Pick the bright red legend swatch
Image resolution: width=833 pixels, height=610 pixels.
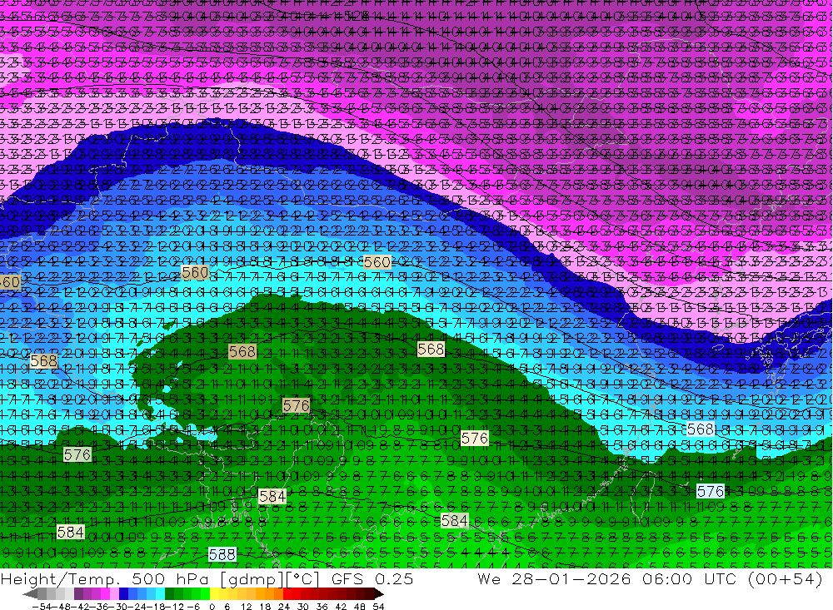[287, 593]
